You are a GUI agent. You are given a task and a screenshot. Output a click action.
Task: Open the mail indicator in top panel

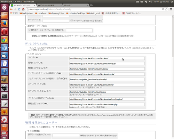point(142,2)
